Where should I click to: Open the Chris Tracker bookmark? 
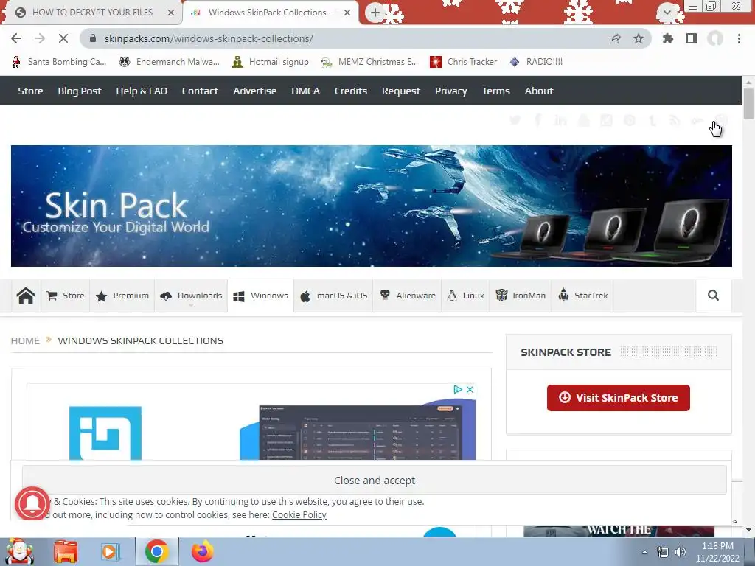pyautogui.click(x=463, y=62)
